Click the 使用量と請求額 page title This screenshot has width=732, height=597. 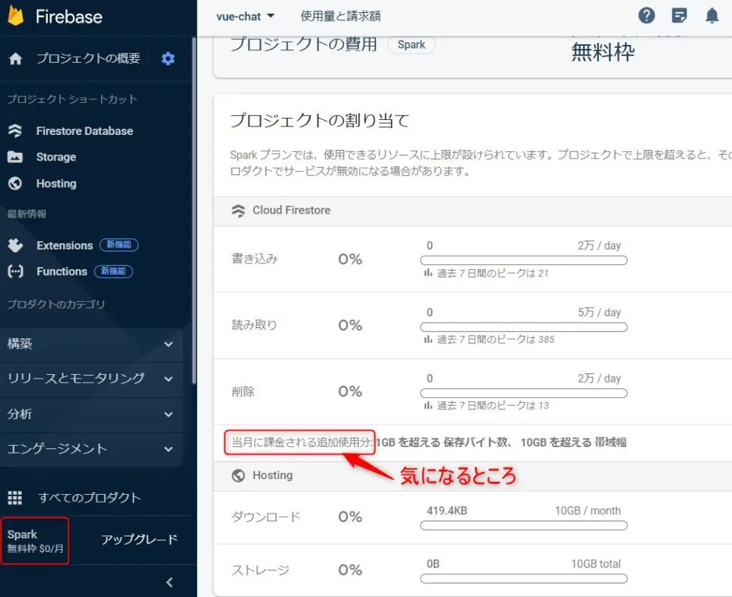[340, 16]
